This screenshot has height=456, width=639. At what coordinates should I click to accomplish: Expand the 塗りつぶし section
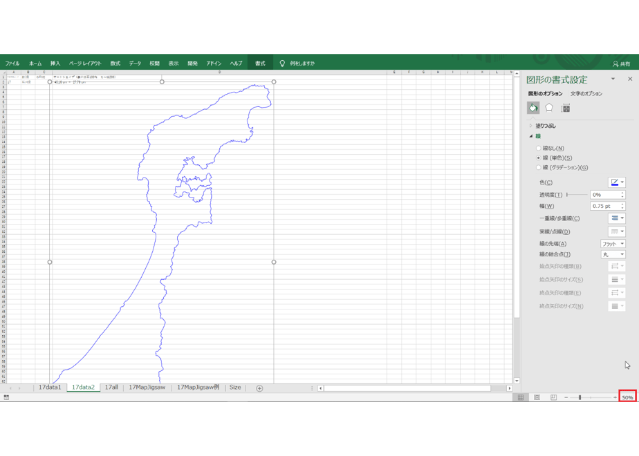(x=543, y=126)
